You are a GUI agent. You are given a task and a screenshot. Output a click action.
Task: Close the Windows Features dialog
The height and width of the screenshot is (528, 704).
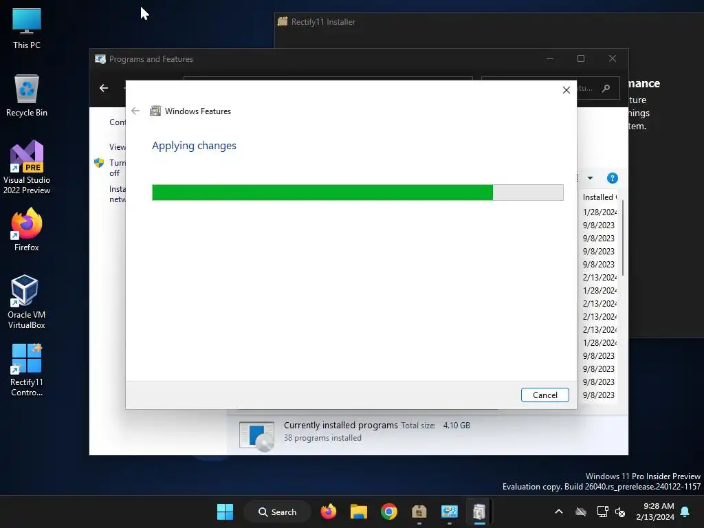566,90
